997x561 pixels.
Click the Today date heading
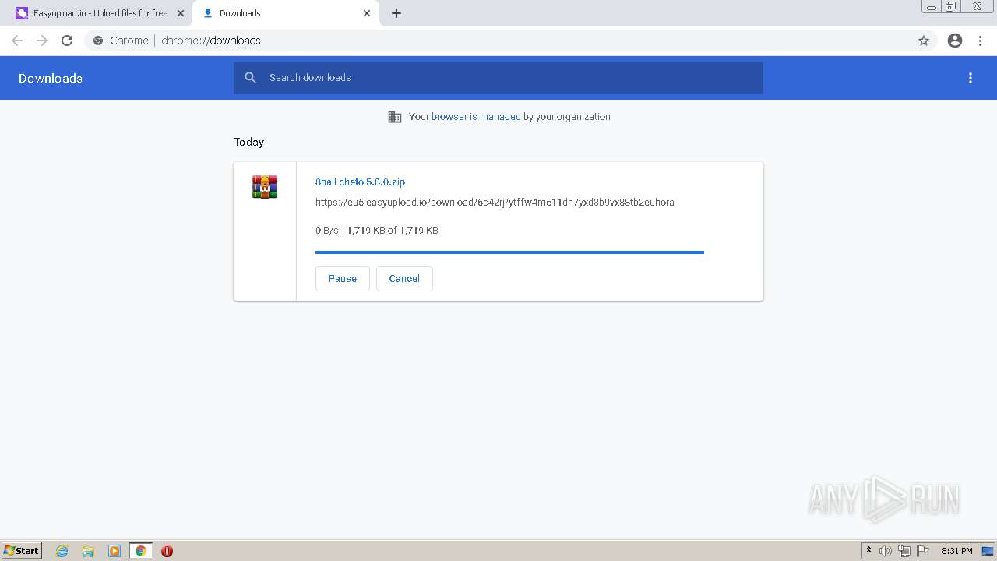tap(248, 142)
